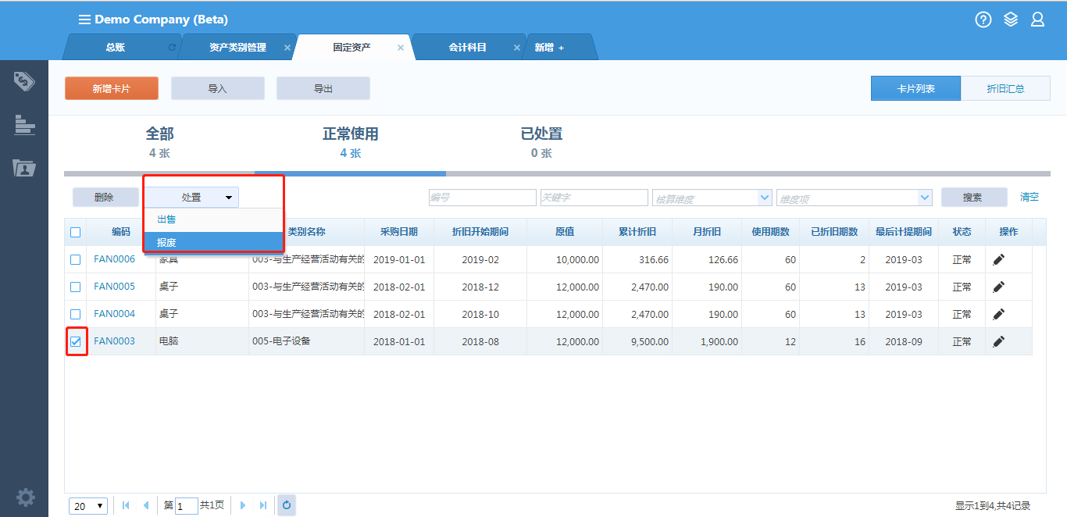Viewport: 1067px width, 517px height.
Task: Sort by 原值 column header
Action: pos(564,232)
